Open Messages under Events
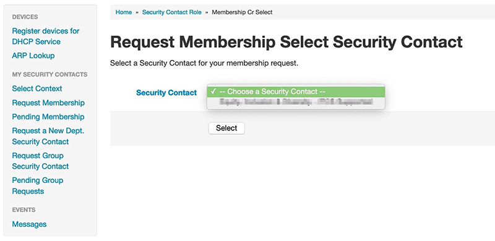495x241 pixels. point(29,224)
